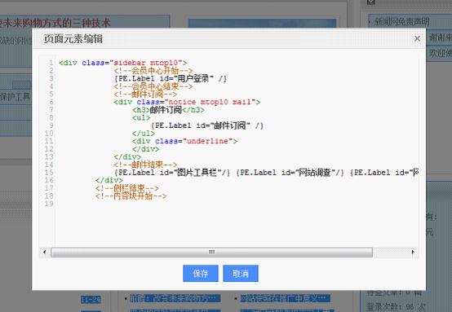
Task: Click the horizontal scrollbar thumb grip
Action: point(211,253)
